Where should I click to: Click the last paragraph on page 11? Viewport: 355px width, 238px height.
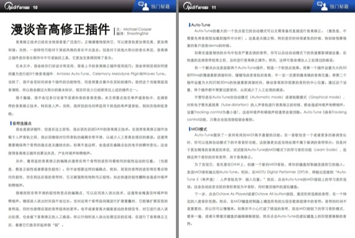267,208
